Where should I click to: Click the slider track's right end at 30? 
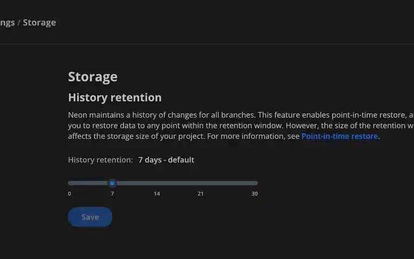256,183
